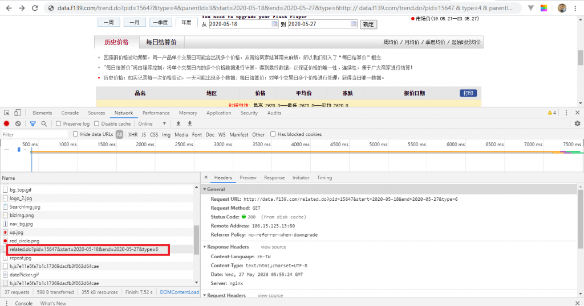This screenshot has height=306, width=584.
Task: Collapse the Request Headers section
Action: coord(205,296)
